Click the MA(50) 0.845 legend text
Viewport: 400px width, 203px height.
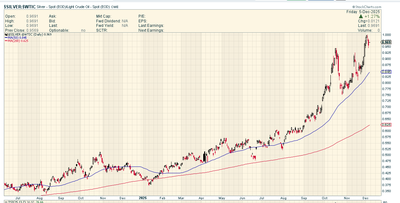(x=18, y=37)
